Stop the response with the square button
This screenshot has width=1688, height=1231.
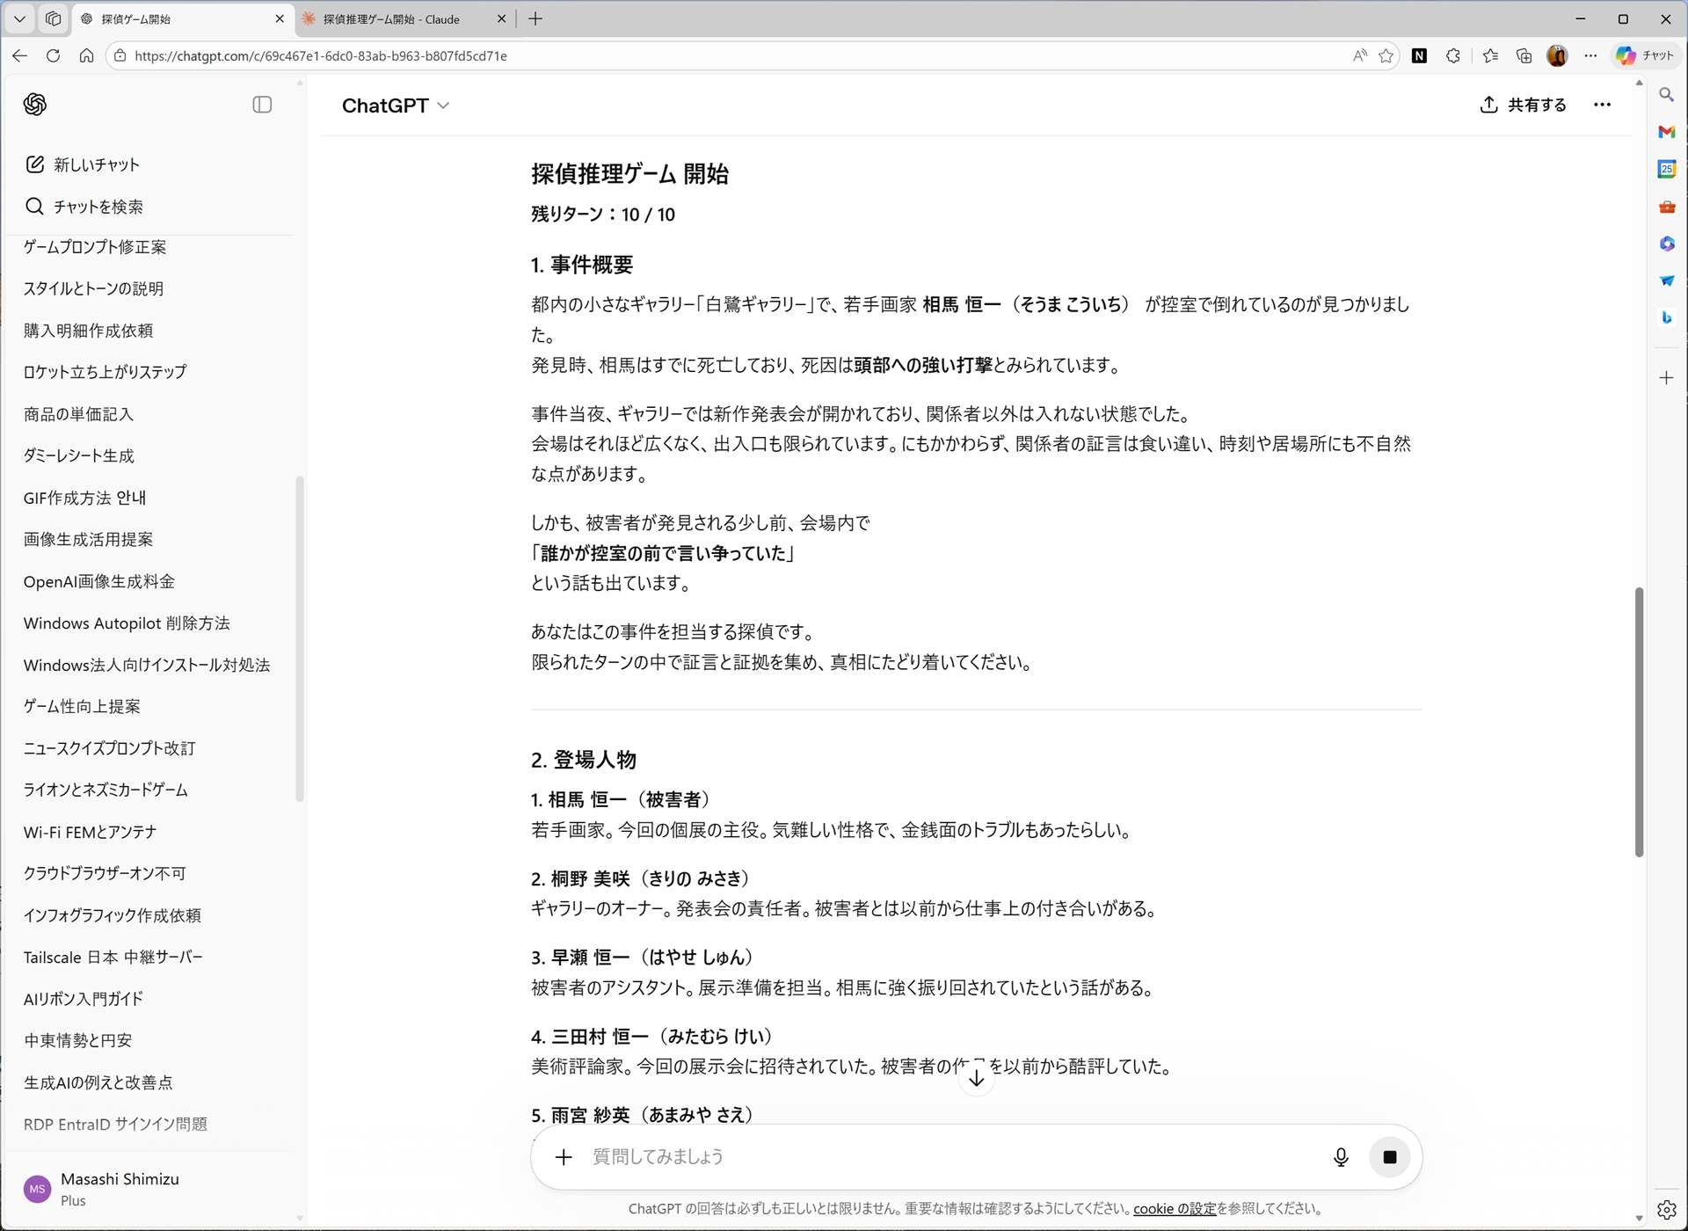point(1390,1156)
